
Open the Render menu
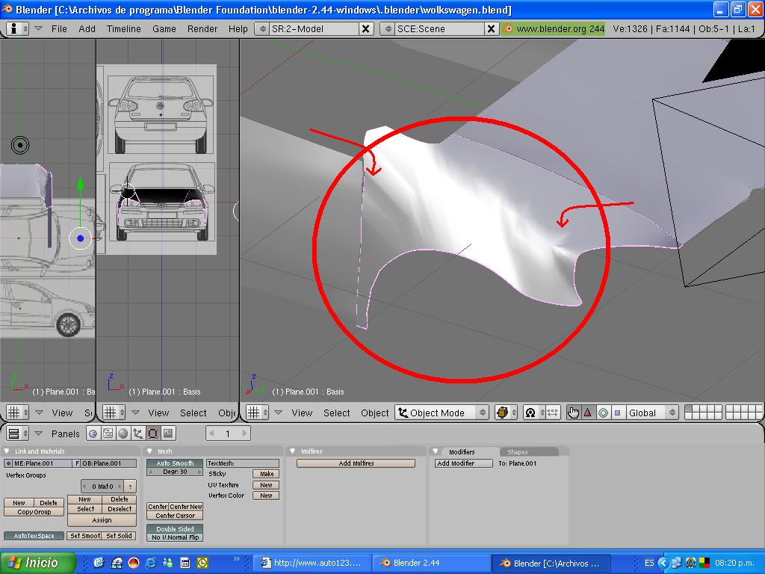pos(202,28)
